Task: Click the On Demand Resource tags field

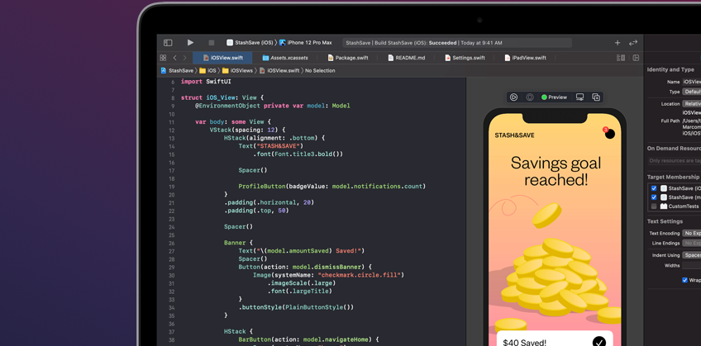Action: pyautogui.click(x=675, y=161)
